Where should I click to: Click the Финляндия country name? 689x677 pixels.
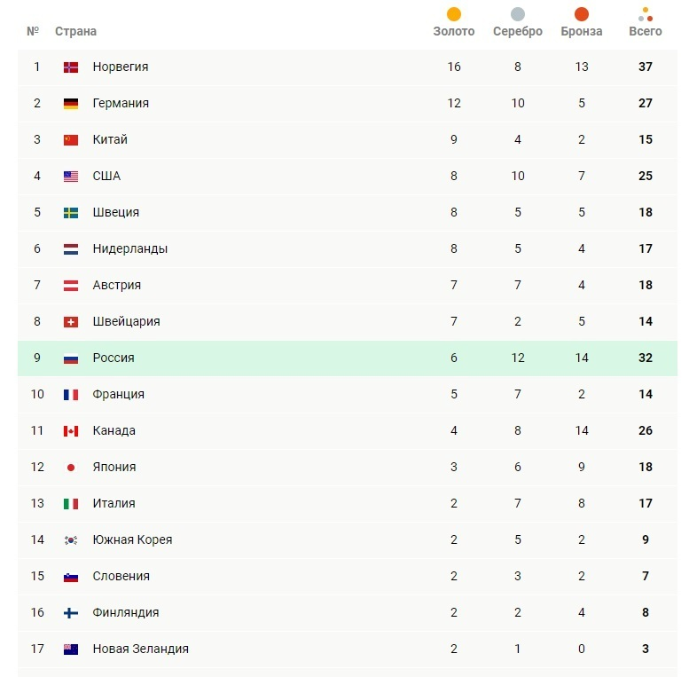(126, 613)
